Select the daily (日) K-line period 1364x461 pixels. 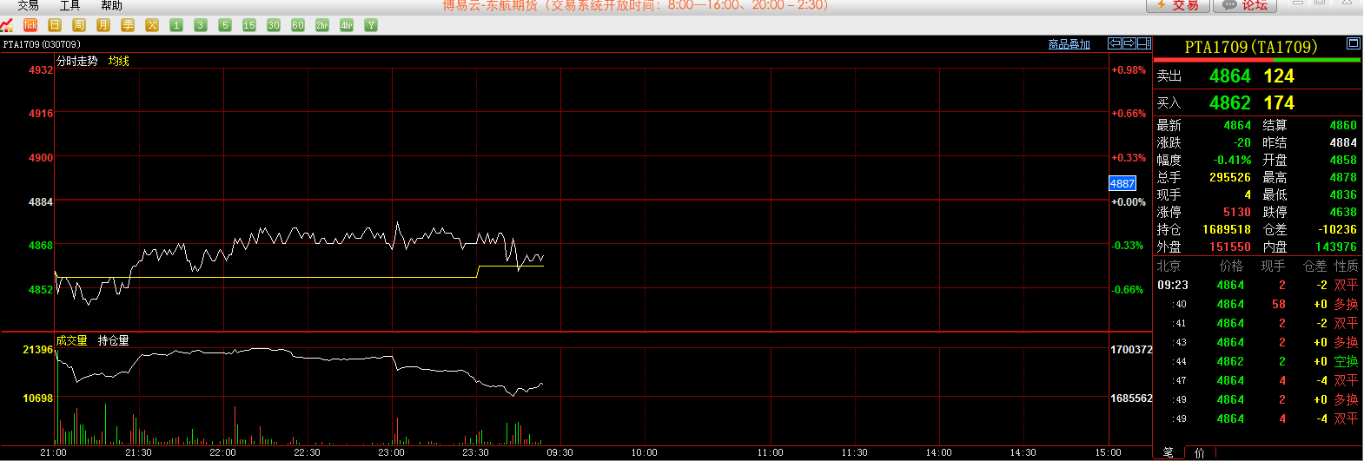(55, 25)
